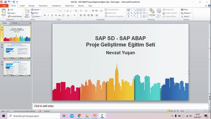Click the Cut command
This screenshot has width=211, height=119.
(10, 10)
